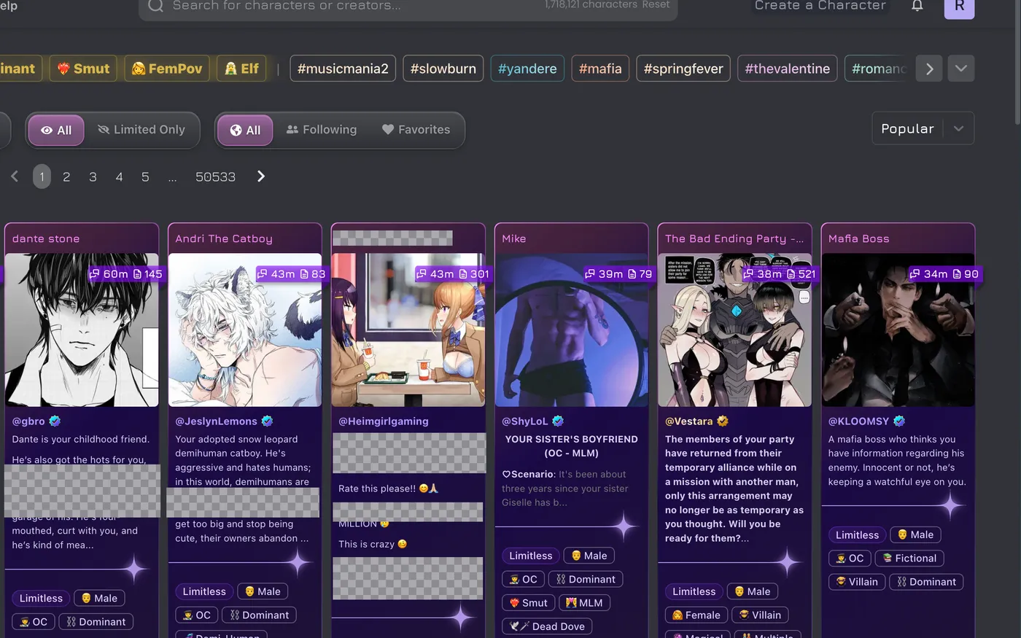Image resolution: width=1021 pixels, height=638 pixels.
Task: Go to page 5
Action: coord(145,176)
